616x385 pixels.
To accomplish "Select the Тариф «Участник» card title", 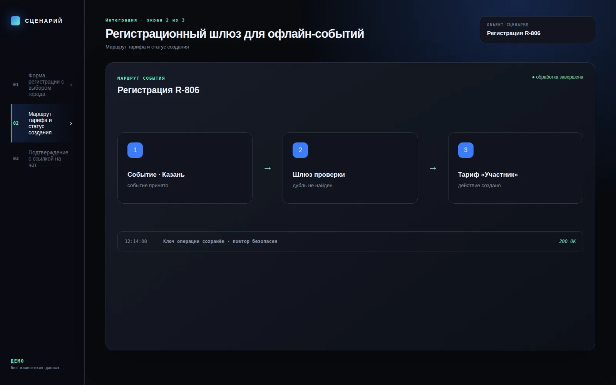I will [488, 174].
